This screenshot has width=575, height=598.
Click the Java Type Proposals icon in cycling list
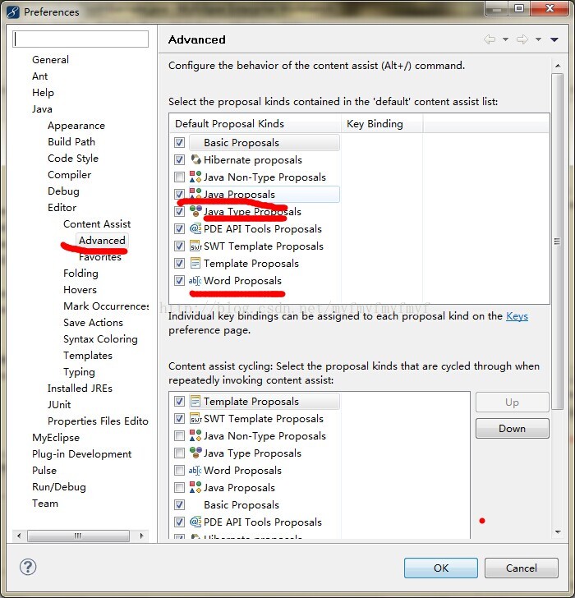coord(195,453)
